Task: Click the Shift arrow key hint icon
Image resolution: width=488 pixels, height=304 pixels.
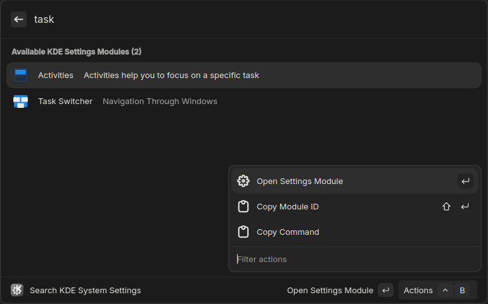Action: click(x=446, y=206)
